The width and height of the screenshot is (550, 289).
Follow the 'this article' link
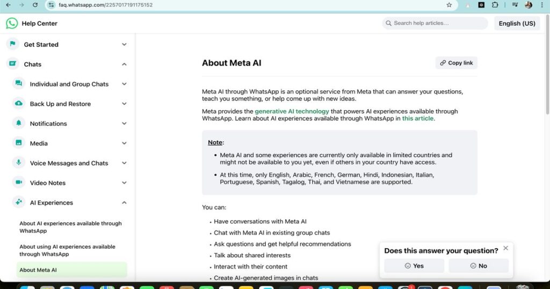[418, 118]
